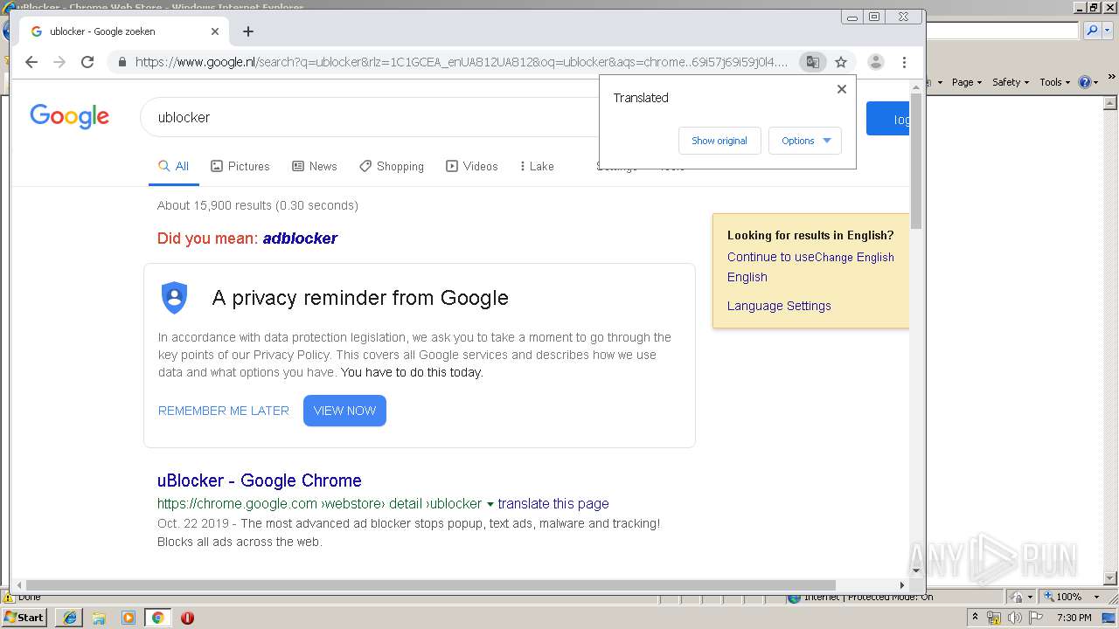The height and width of the screenshot is (629, 1119).
Task: Open the IE Safety menu
Action: [1011, 81]
